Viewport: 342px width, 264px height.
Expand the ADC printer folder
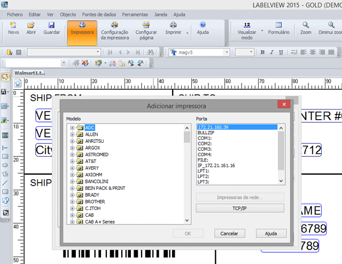[72, 128]
